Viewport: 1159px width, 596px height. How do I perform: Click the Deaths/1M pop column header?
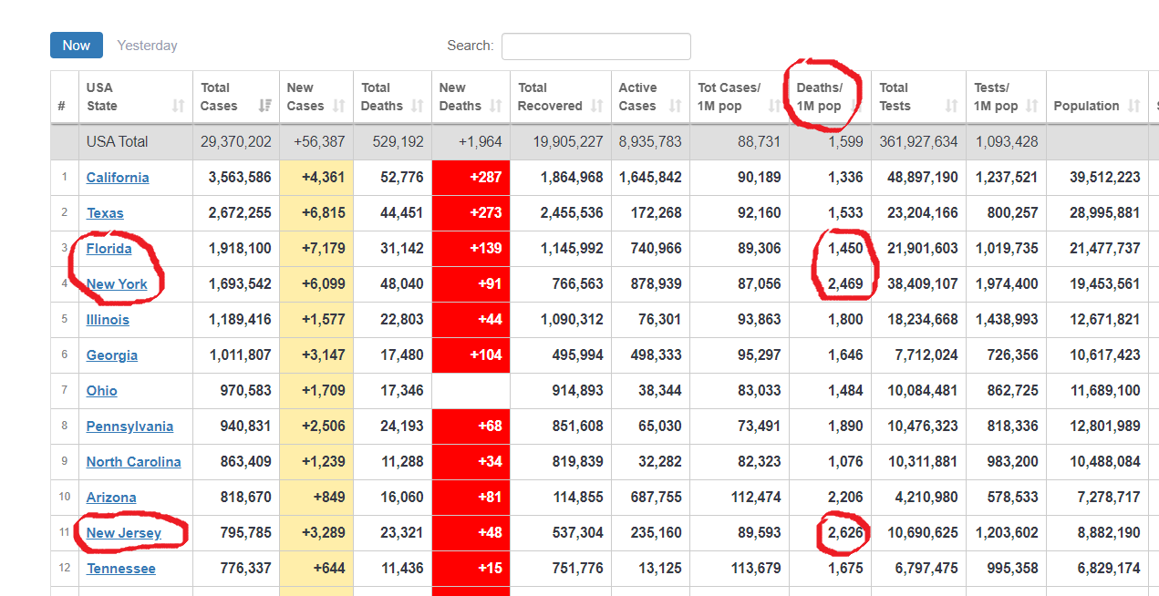tap(830, 97)
